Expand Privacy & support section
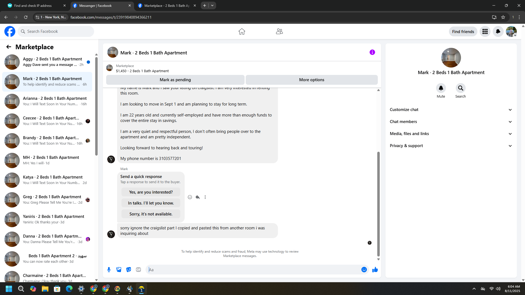 pyautogui.click(x=451, y=146)
